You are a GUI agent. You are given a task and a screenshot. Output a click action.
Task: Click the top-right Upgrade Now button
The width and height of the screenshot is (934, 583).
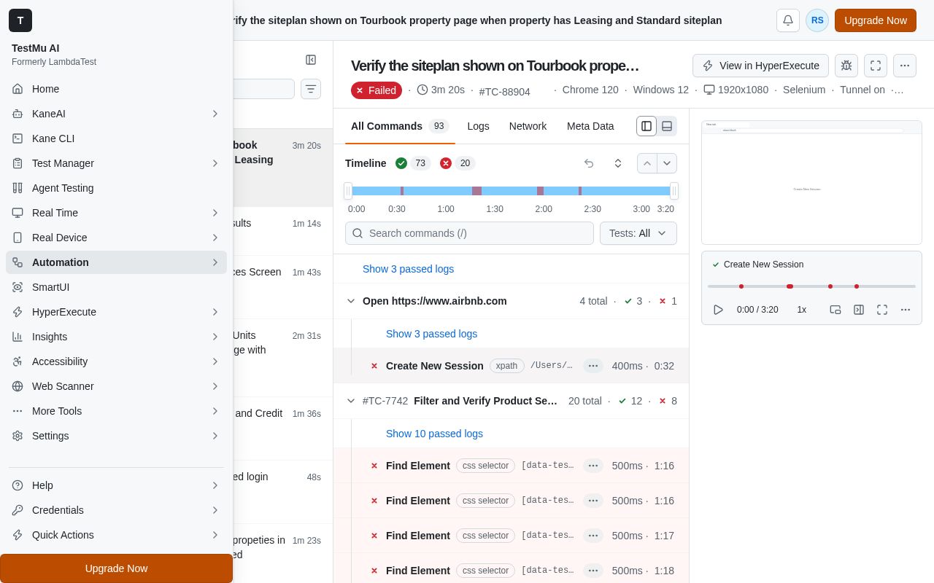[876, 20]
